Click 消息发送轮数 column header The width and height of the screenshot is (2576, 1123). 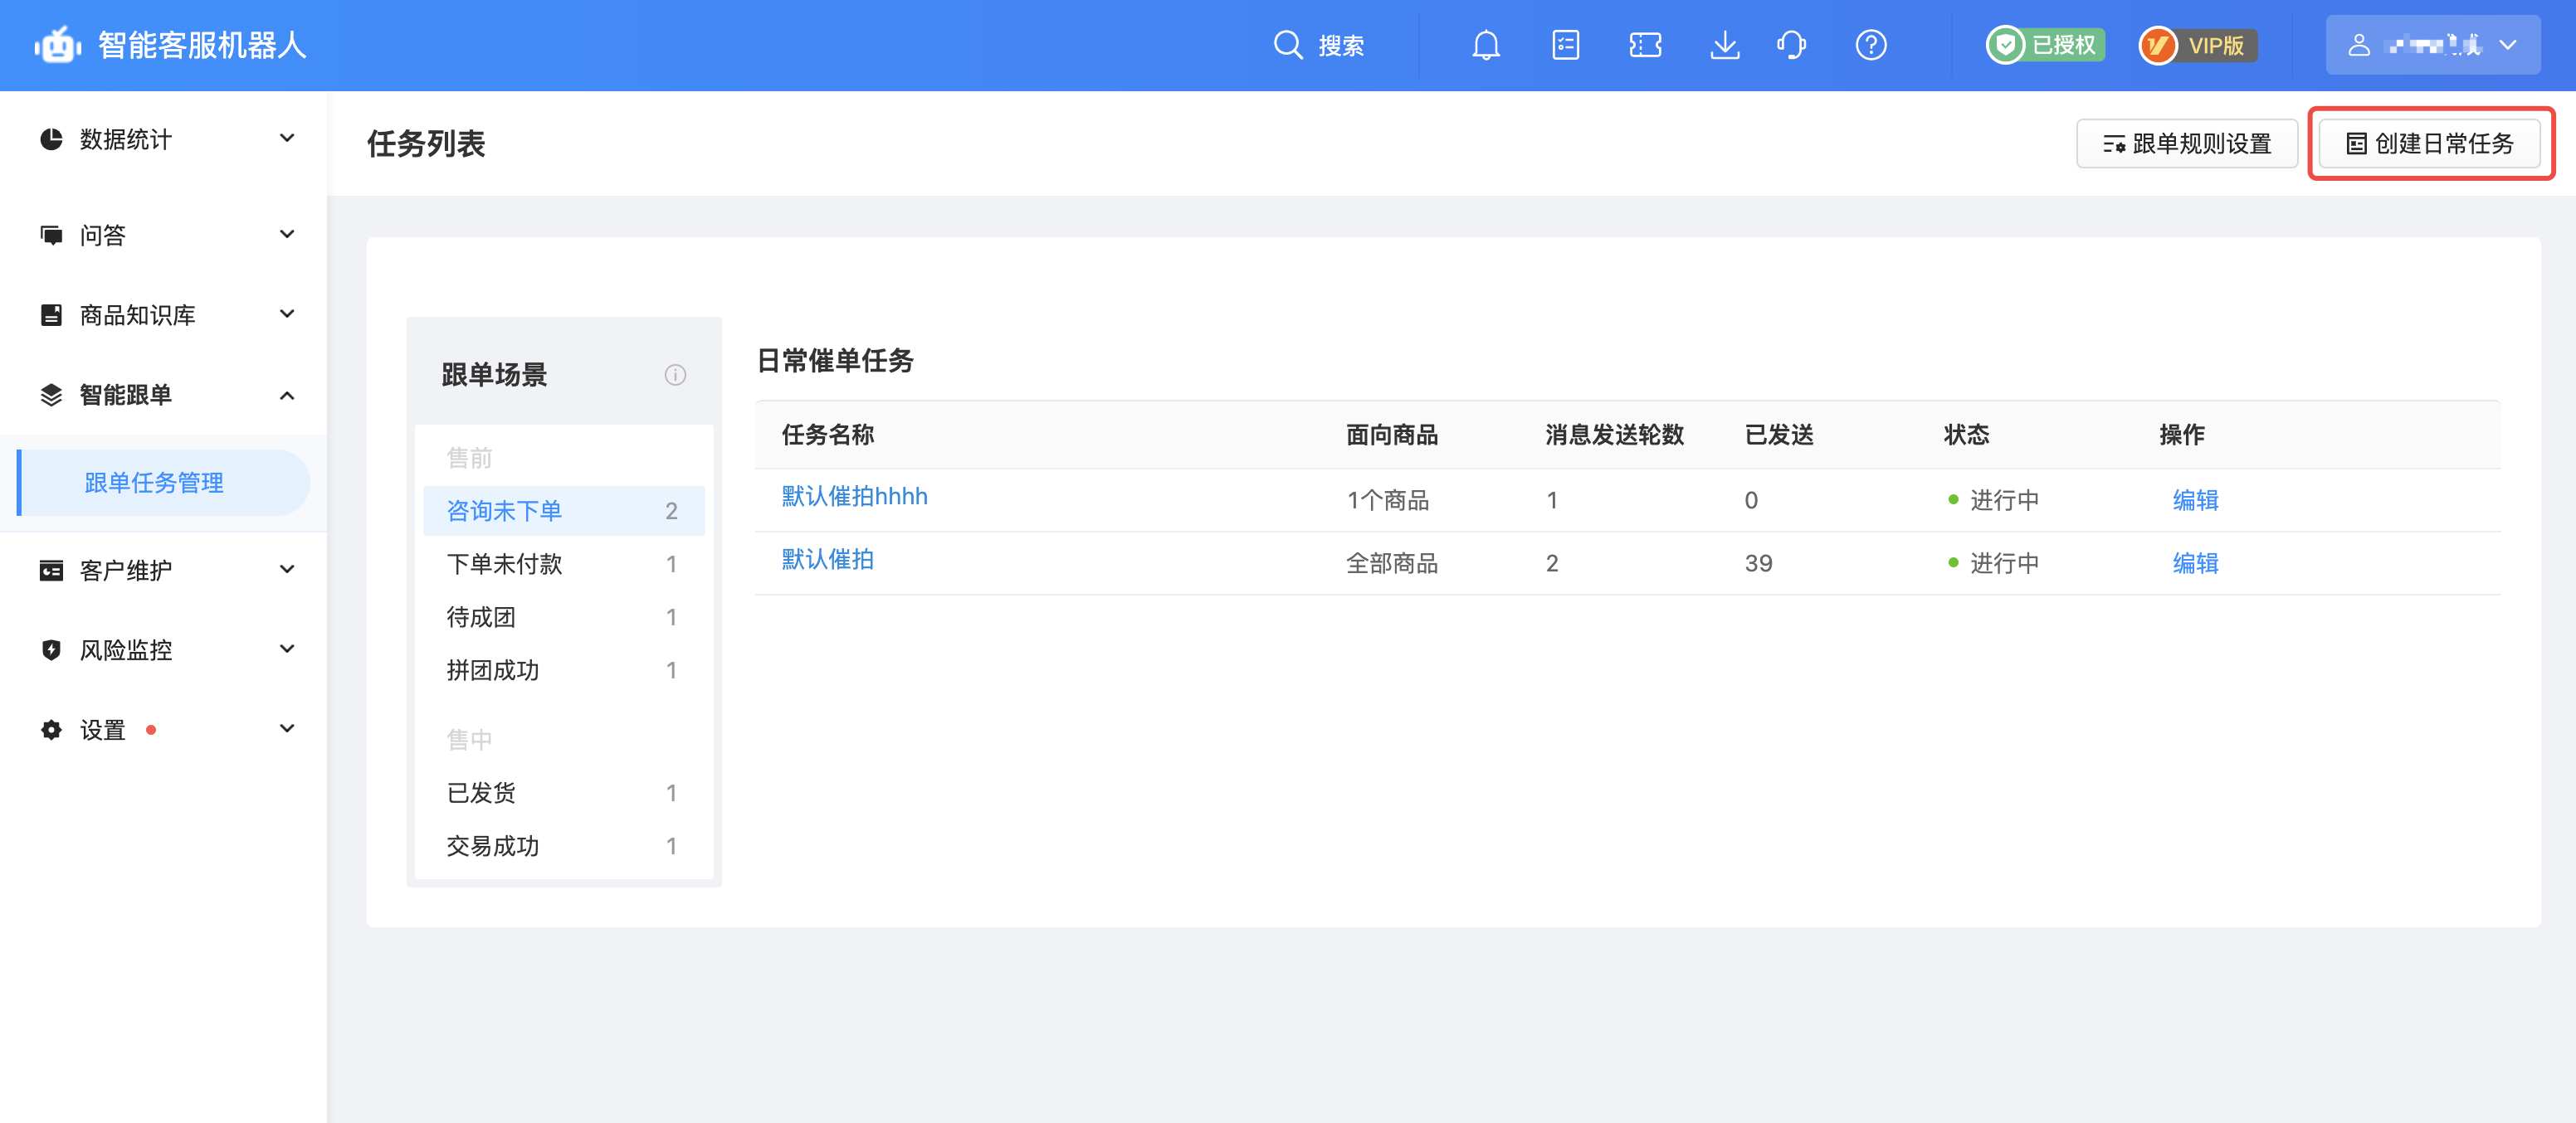coord(1614,435)
